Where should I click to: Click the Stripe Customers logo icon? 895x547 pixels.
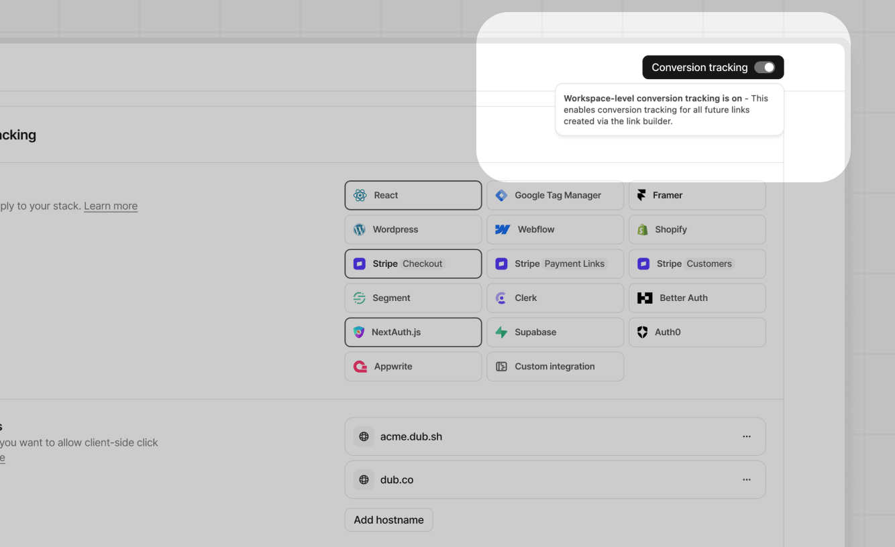(x=643, y=263)
